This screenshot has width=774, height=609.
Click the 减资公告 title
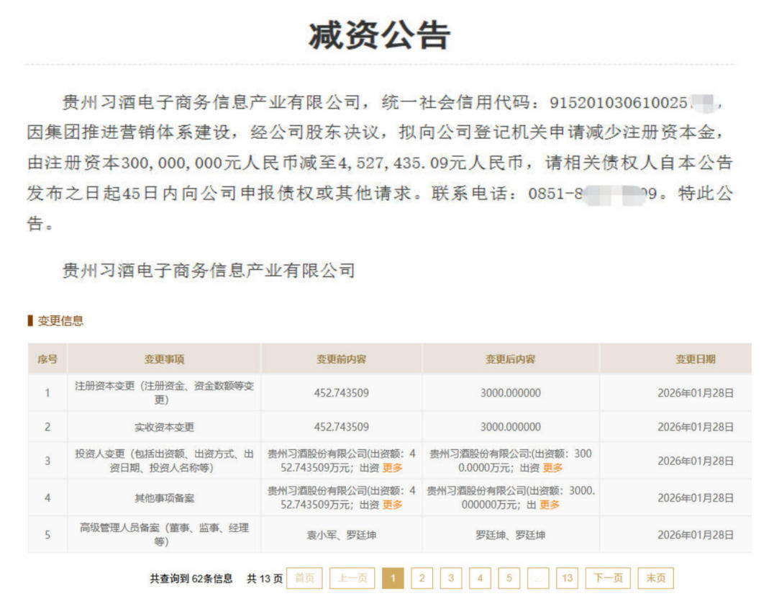379,35
